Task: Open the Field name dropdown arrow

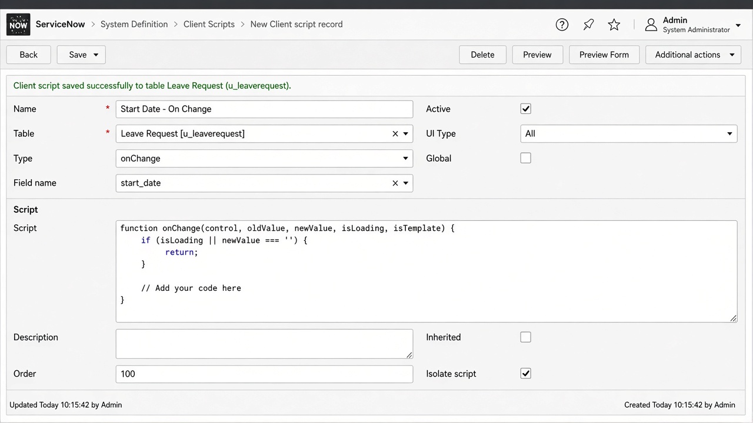Action: coord(405,183)
